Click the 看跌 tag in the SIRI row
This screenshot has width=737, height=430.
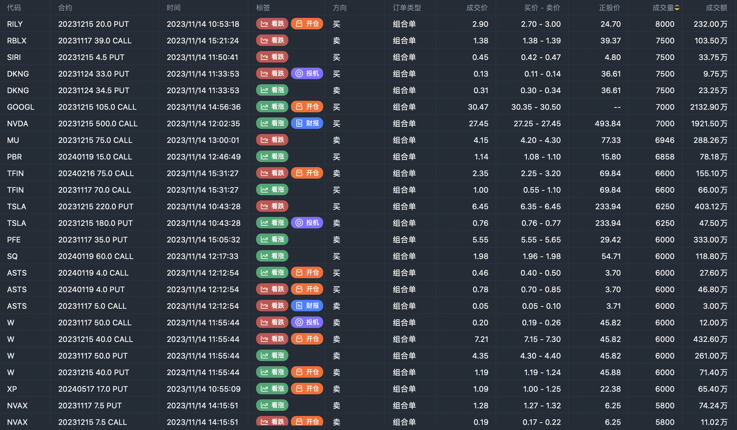click(272, 57)
